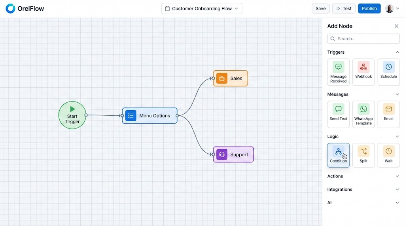Insert an Email message node

tap(388, 114)
